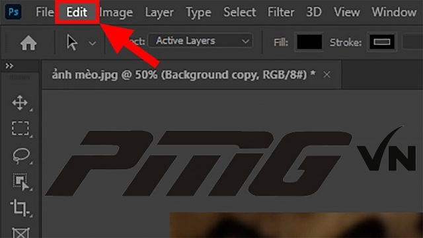
Task: Go to the Home screen icon
Action: pos(28,43)
